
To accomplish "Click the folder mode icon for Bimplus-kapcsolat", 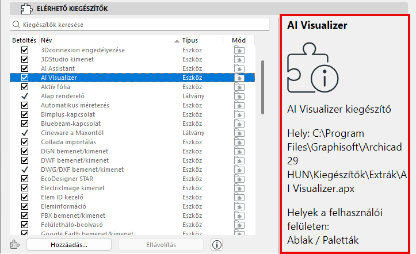I will click(239, 114).
